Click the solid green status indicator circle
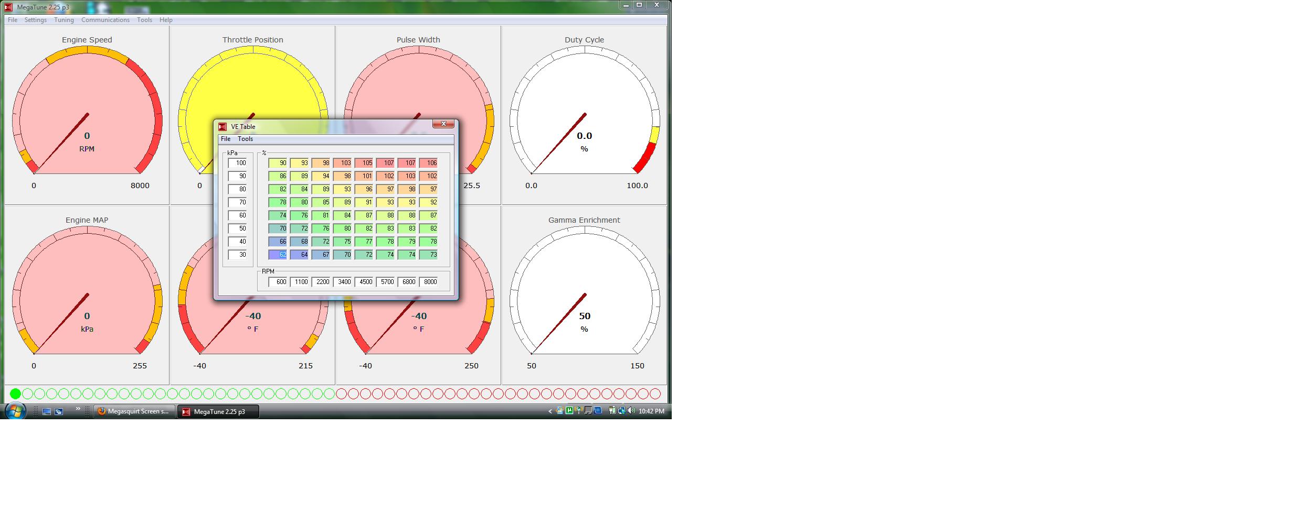Screen dimensions: 1312x524 pyautogui.click(x=15, y=394)
